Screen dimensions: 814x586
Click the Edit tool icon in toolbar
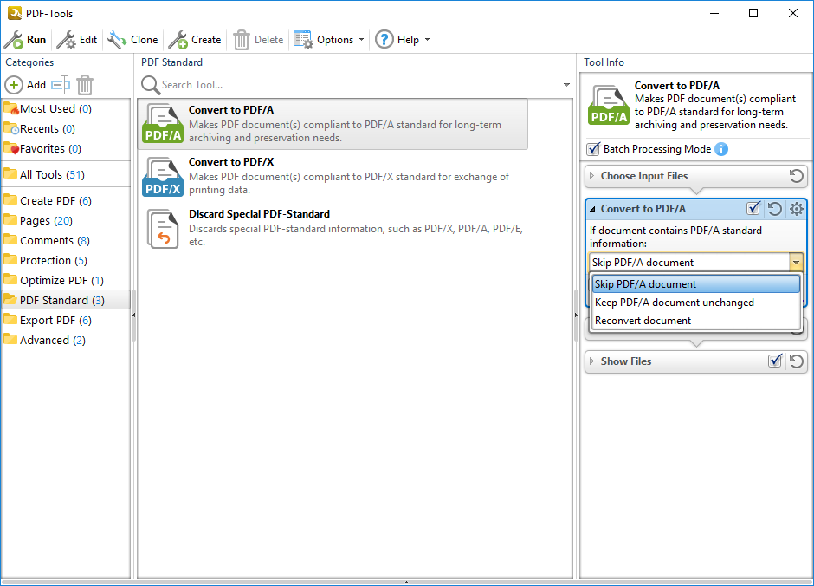[67, 40]
